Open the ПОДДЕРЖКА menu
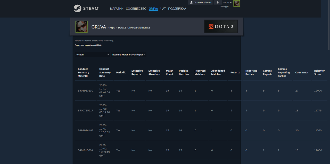The image size is (330, 164). [177, 9]
